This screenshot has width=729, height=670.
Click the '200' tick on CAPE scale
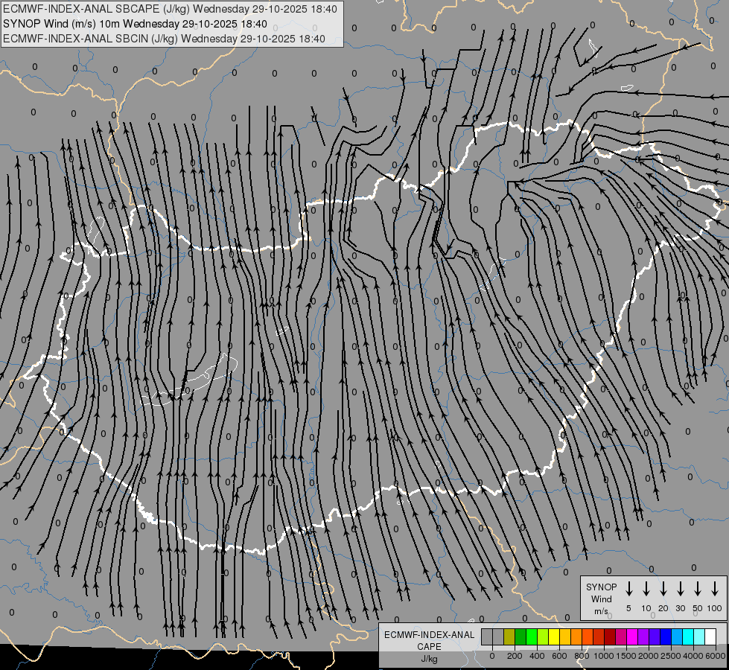(x=515, y=656)
